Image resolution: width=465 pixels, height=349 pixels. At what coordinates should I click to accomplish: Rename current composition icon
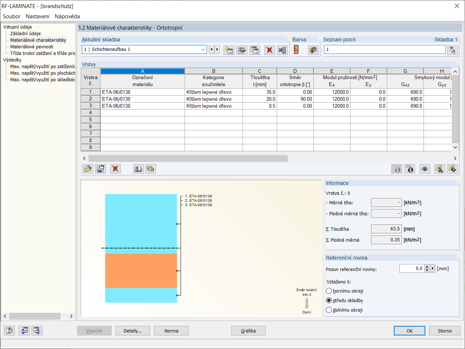pyautogui.click(x=242, y=50)
